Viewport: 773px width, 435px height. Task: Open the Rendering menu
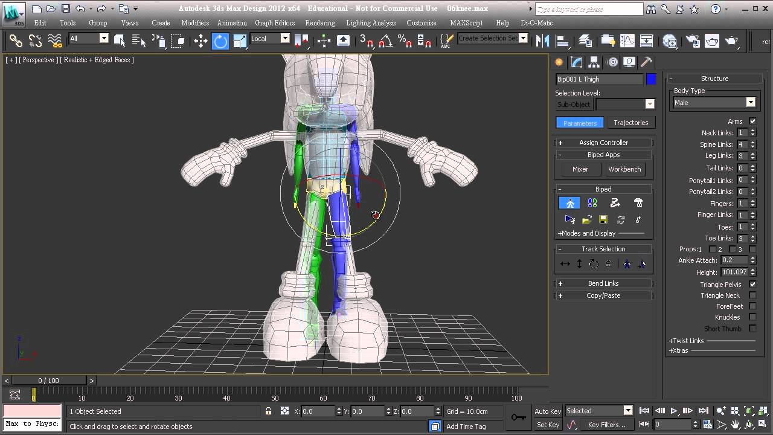(320, 23)
